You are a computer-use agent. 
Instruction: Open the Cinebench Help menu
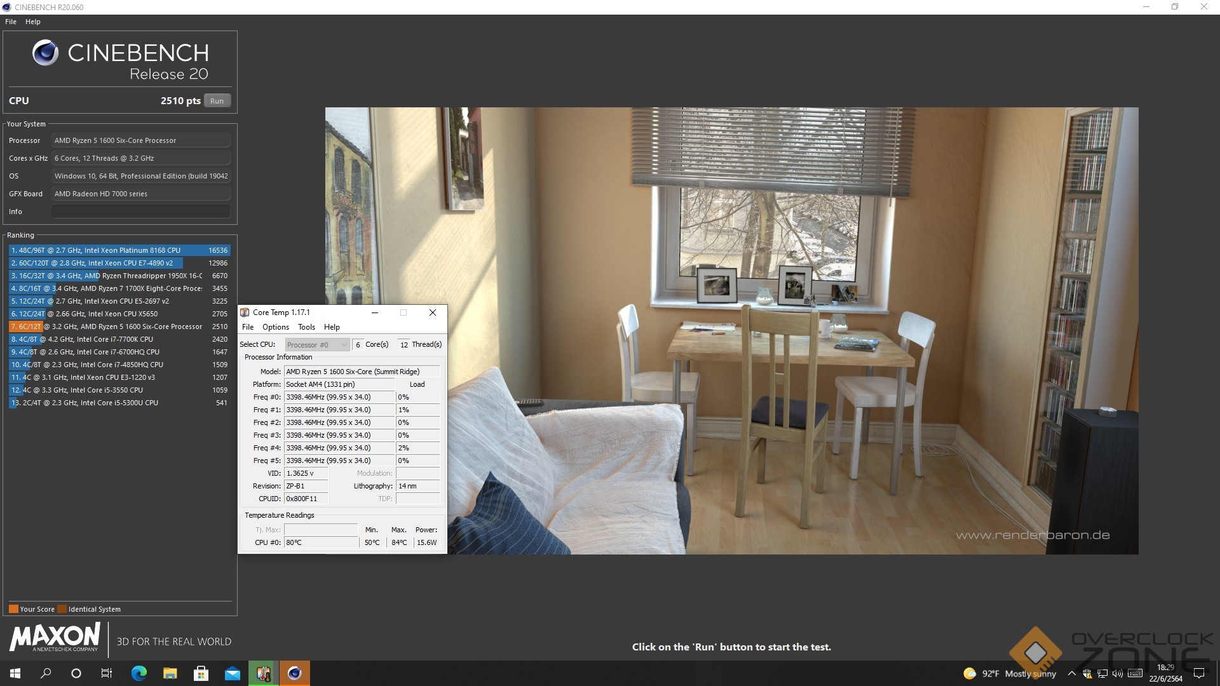point(33,22)
